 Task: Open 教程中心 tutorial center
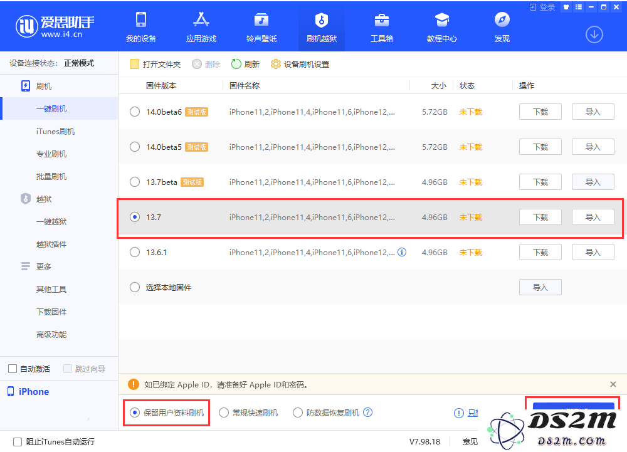click(442, 27)
